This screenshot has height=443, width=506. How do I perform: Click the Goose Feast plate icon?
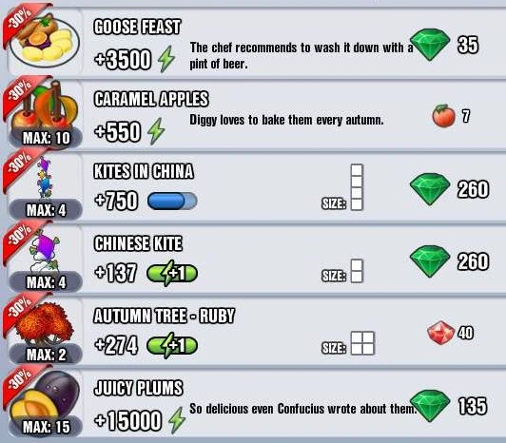point(44,41)
